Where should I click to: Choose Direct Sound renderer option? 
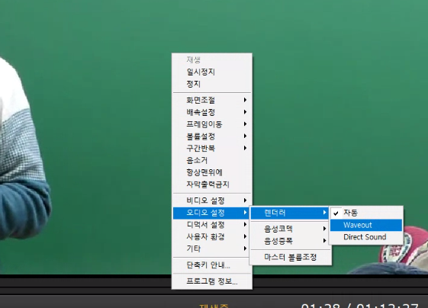(365, 237)
